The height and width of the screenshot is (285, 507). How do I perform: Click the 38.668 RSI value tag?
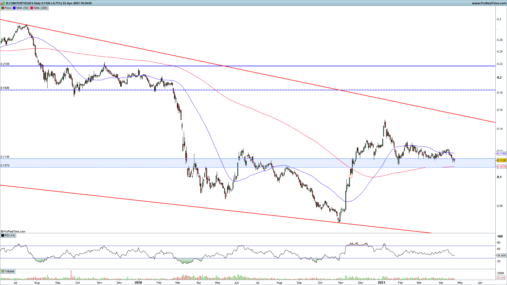pos(501,255)
